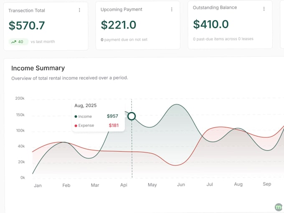Click the $221.0 upcoming payment amount
Screen dimensions: 284x213
pyautogui.click(x=119, y=25)
